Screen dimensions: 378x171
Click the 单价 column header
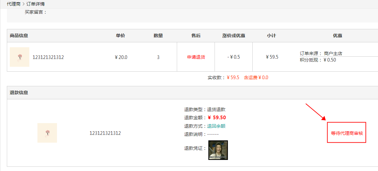pyautogui.click(x=120, y=36)
